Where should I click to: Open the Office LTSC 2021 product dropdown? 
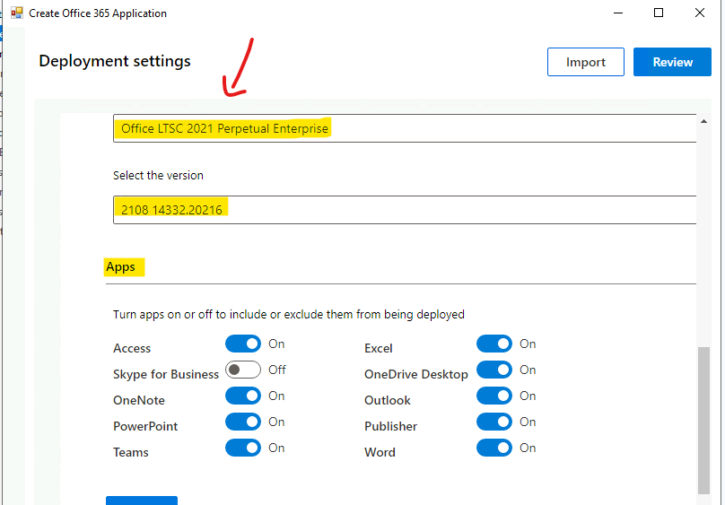point(405,128)
